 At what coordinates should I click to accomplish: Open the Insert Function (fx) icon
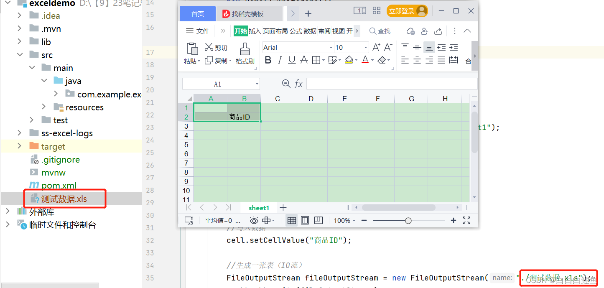(x=299, y=84)
